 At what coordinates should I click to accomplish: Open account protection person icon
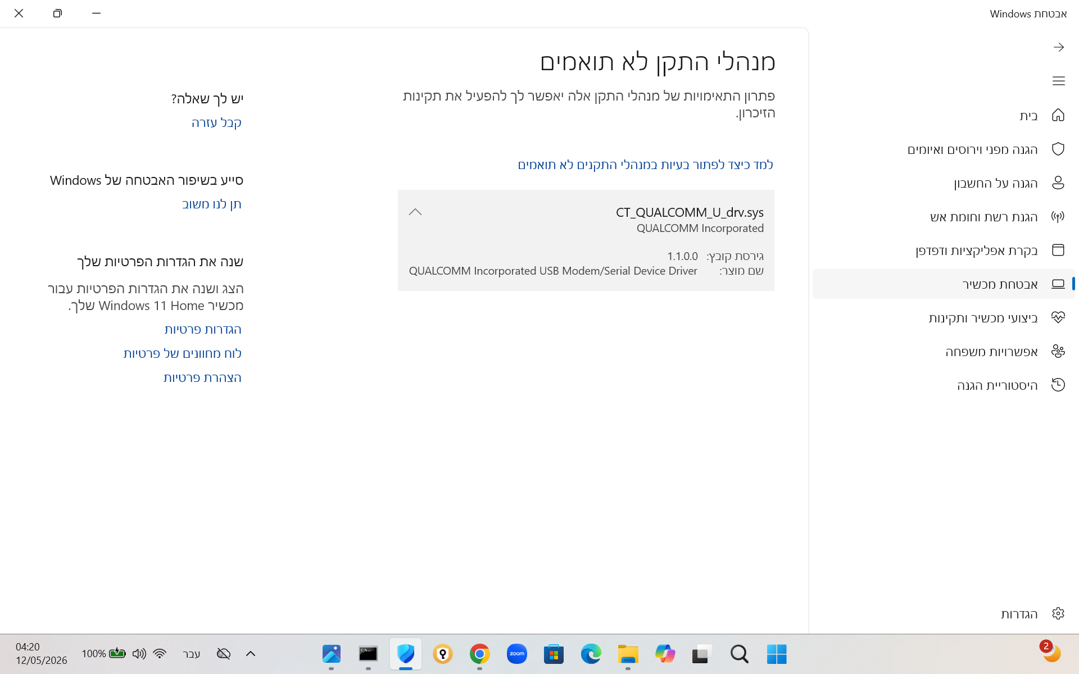coord(1058,183)
